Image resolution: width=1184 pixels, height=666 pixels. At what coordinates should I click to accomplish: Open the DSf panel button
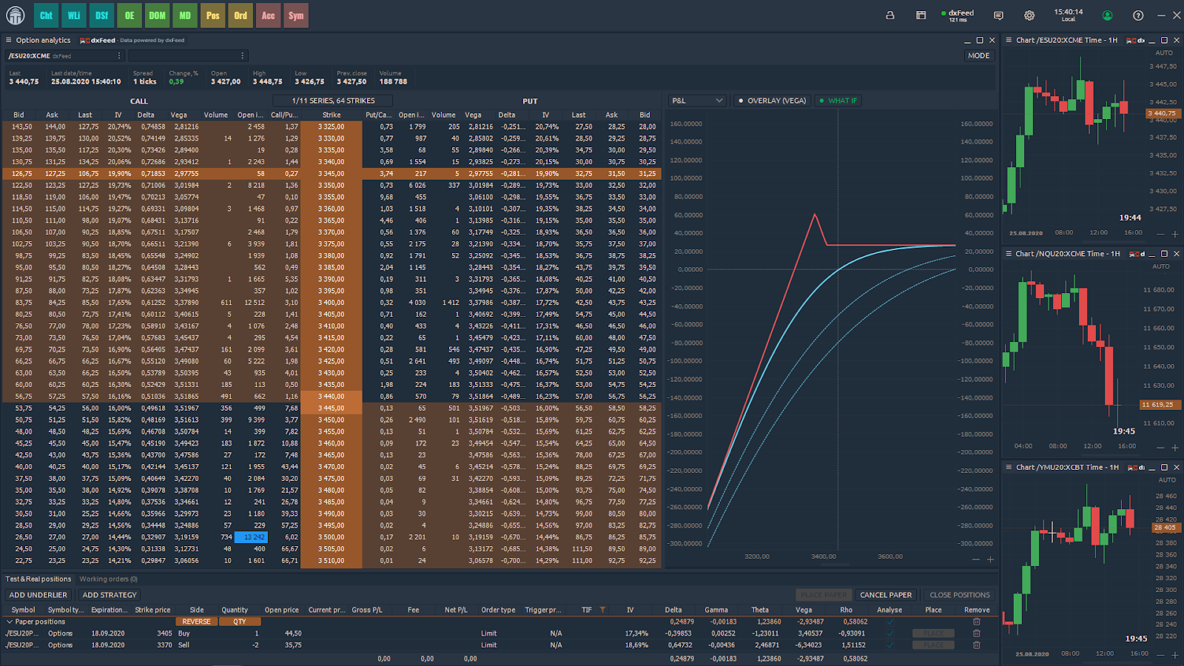[101, 16]
